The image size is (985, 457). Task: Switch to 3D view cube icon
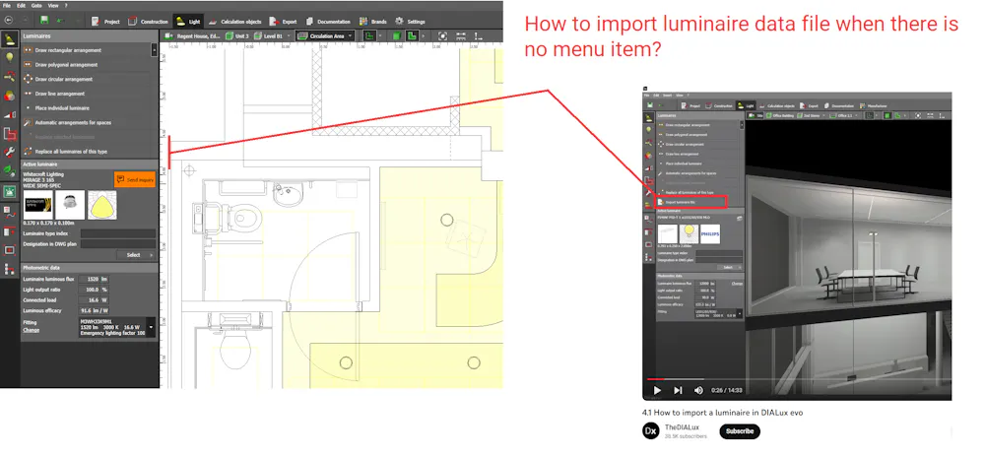click(x=396, y=36)
